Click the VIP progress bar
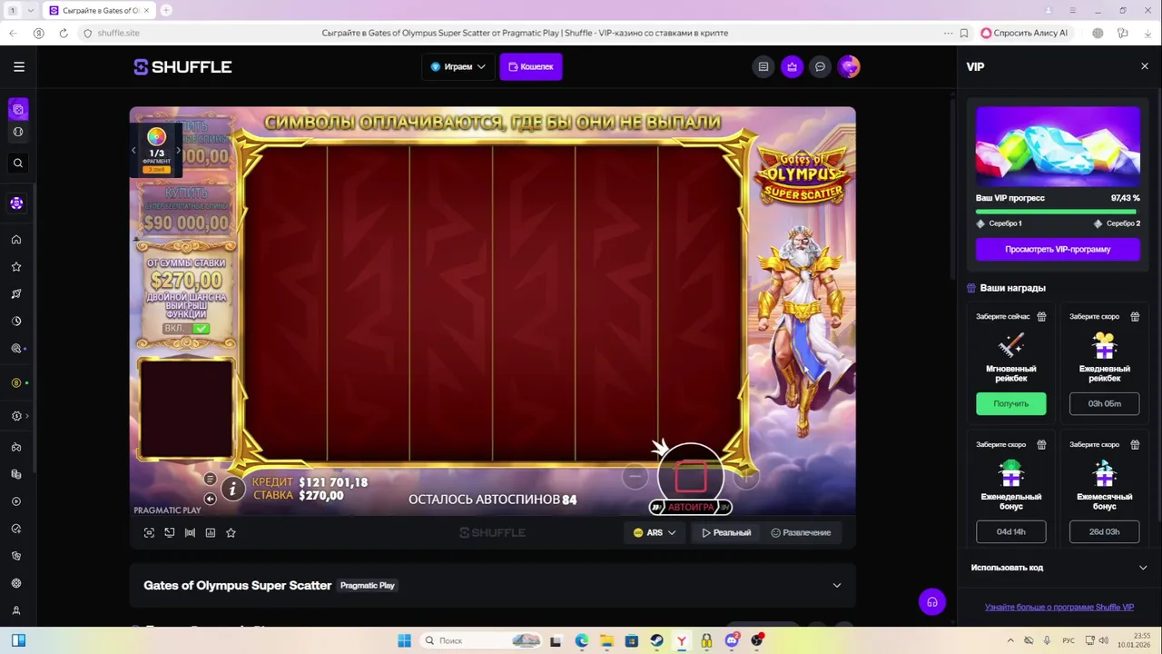The width and height of the screenshot is (1162, 654). 1058,212
